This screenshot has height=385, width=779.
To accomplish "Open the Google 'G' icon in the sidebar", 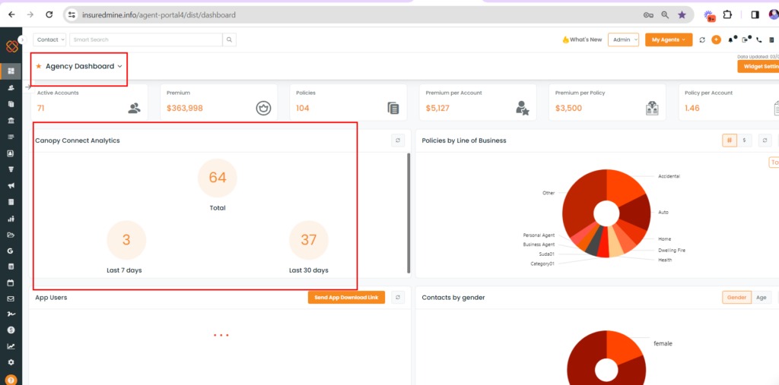I will click(11, 251).
